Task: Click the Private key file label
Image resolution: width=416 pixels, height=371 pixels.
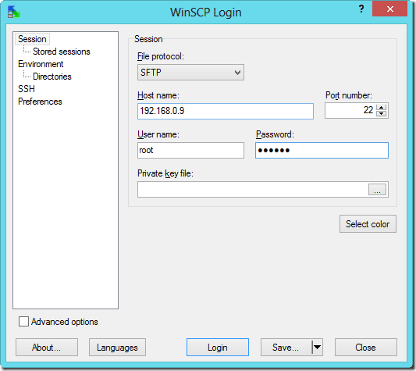Action: [x=165, y=173]
